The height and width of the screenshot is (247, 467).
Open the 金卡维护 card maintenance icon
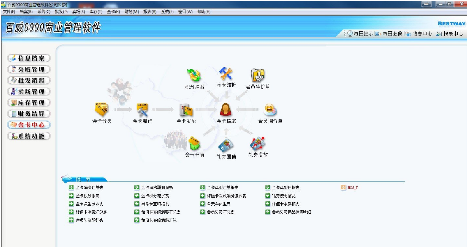226,74
